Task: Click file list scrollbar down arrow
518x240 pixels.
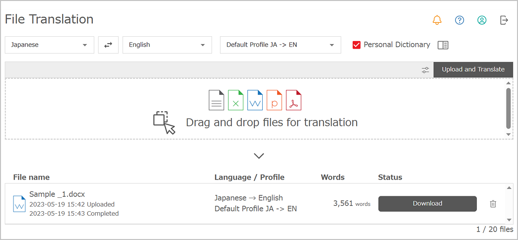Action: pyautogui.click(x=509, y=220)
